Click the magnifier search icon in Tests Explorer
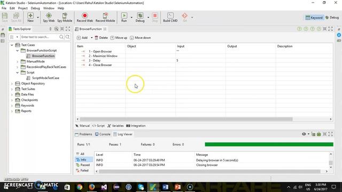This screenshot has width=342, height=192. (x=61, y=37)
